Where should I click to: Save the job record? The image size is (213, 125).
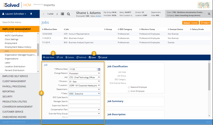pyautogui.click(x=92, y=57)
